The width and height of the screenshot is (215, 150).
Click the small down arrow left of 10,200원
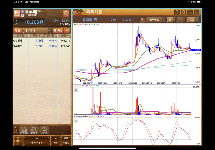click(16, 21)
